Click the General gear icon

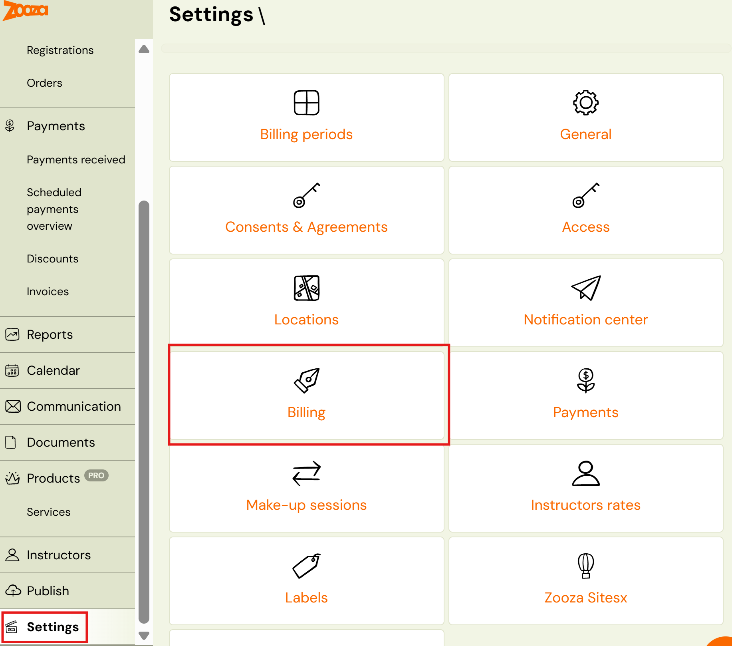pyautogui.click(x=585, y=103)
